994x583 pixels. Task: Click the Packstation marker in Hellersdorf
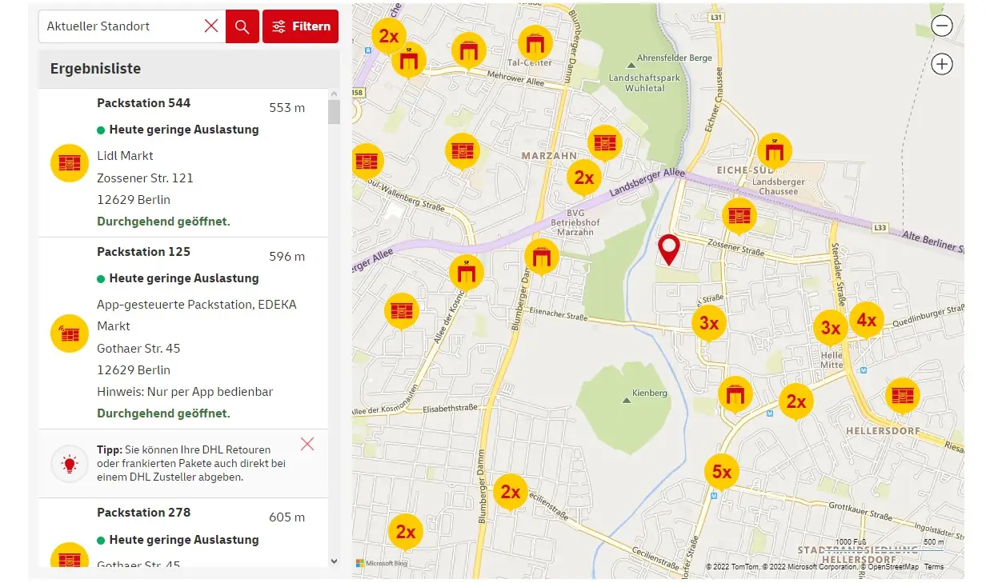902,395
